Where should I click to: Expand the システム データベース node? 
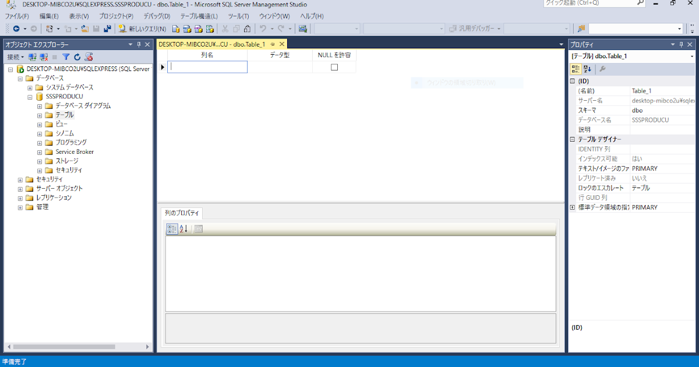tap(30, 87)
